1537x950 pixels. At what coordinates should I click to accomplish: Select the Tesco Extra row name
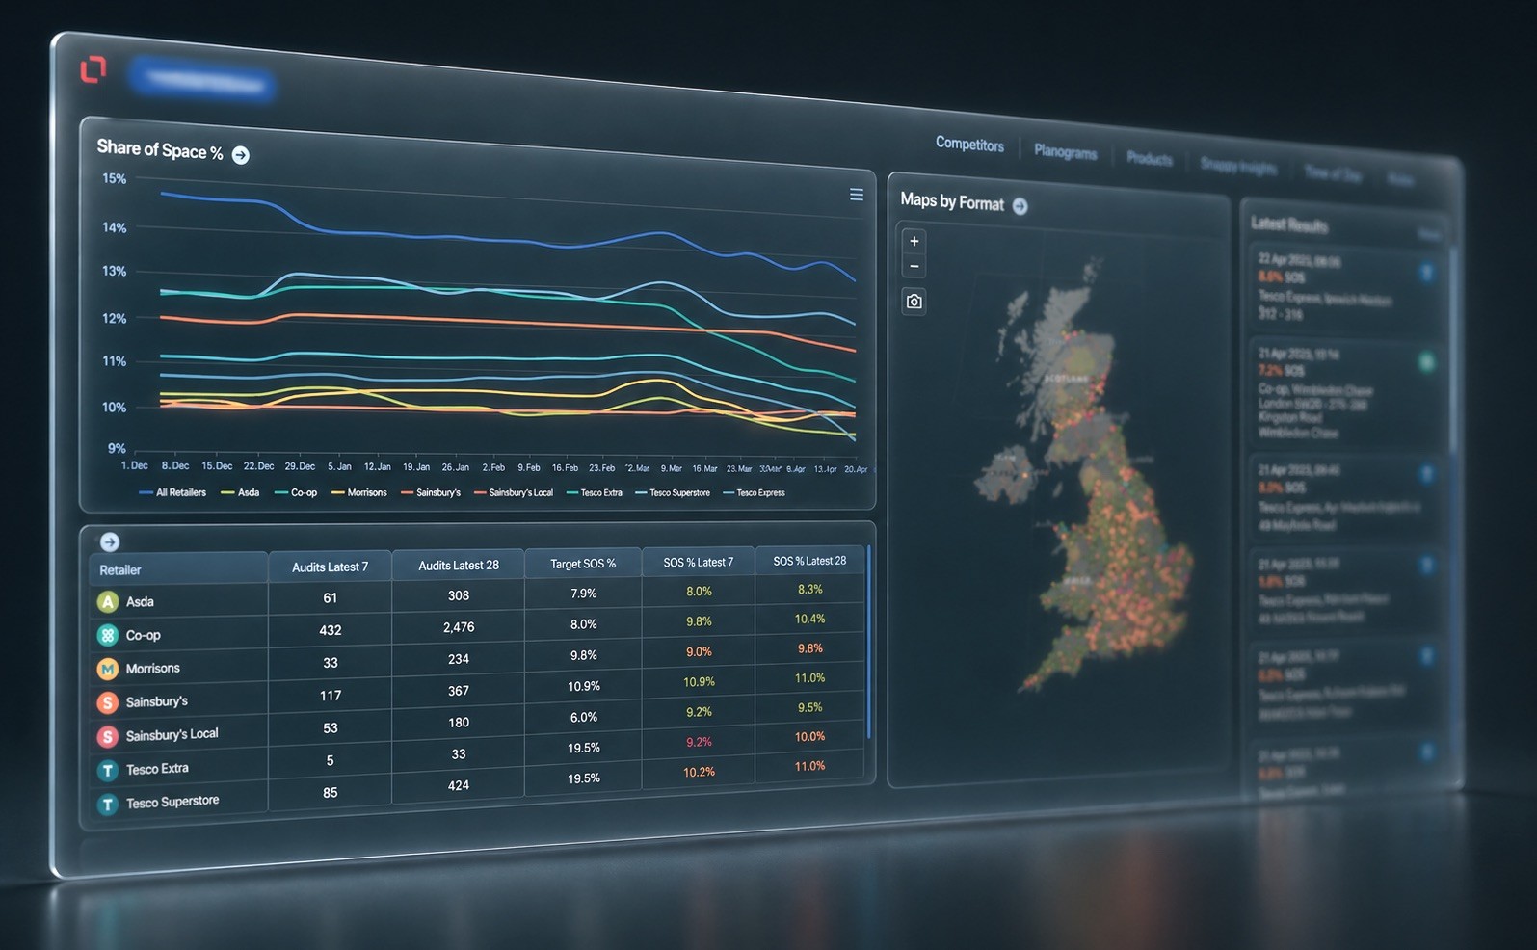coord(157,768)
